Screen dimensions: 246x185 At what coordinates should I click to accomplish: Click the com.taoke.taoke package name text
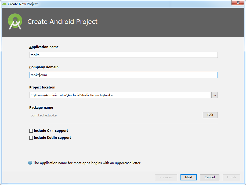(x=44, y=115)
